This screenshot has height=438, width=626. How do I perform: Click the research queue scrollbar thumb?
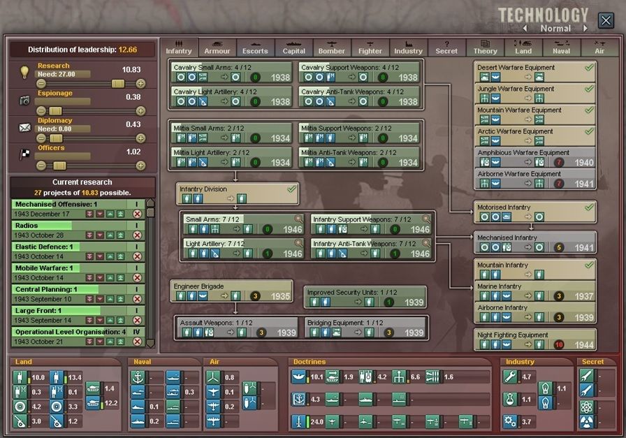pos(150,212)
